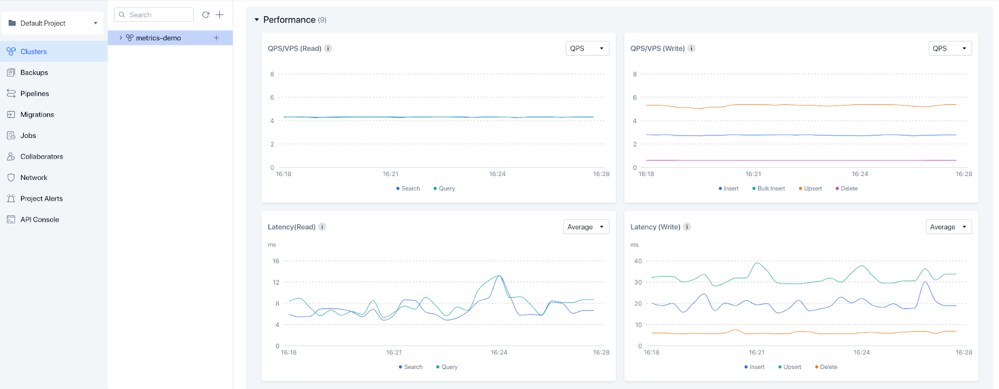This screenshot has height=389, width=999.
Task: Open the API Console menu item
Action: pyautogui.click(x=39, y=220)
